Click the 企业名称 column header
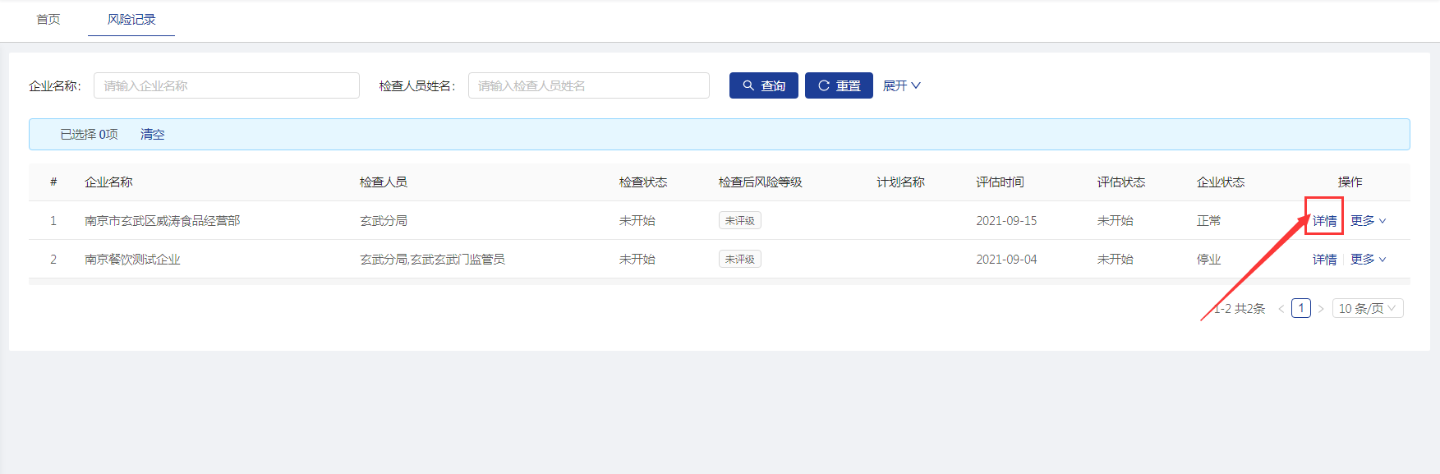1440x474 pixels. [x=108, y=182]
